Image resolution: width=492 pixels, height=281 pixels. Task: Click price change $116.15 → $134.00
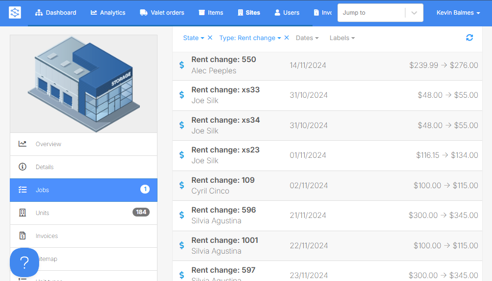(447, 155)
